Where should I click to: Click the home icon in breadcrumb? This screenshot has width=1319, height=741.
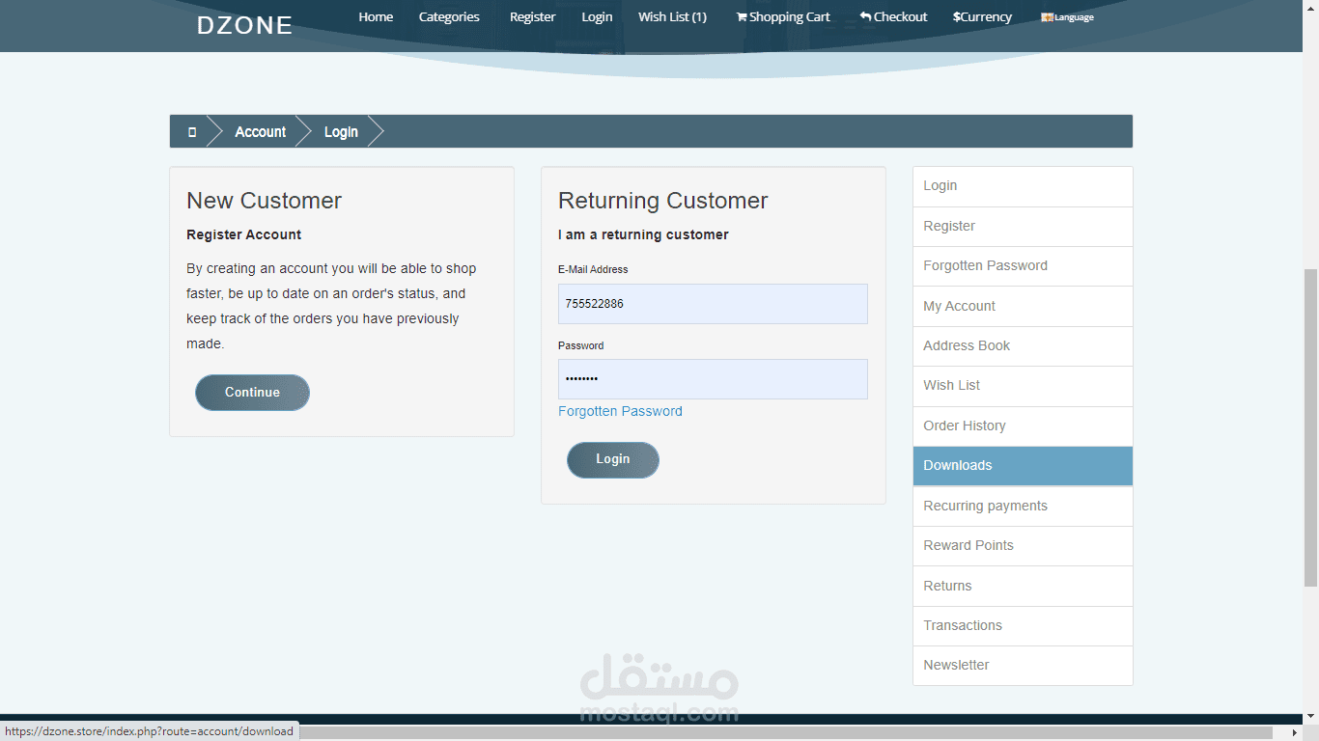pos(192,132)
